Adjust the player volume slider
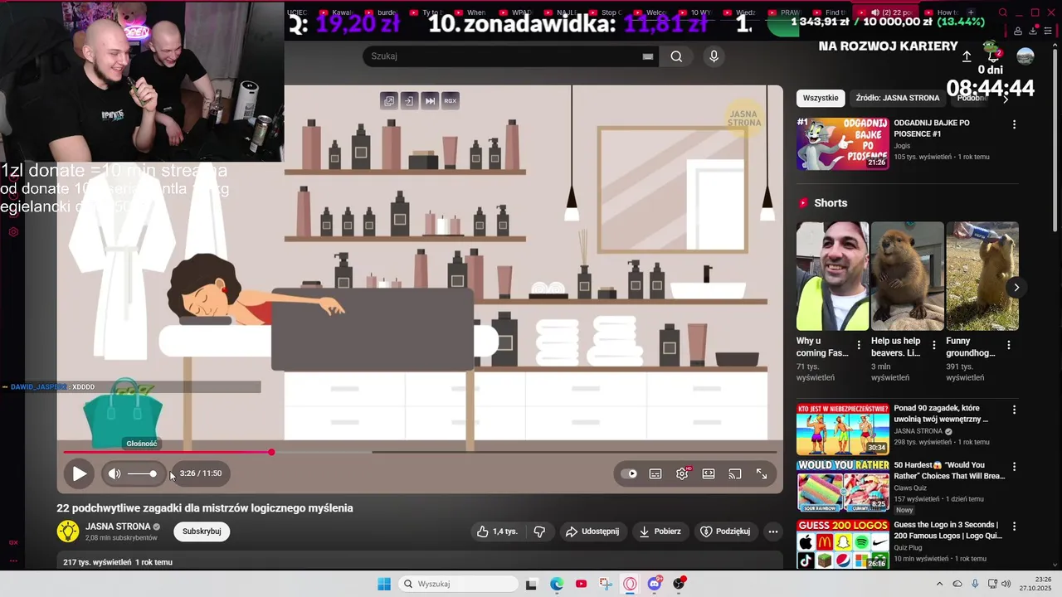1062x597 pixels. coord(142,473)
